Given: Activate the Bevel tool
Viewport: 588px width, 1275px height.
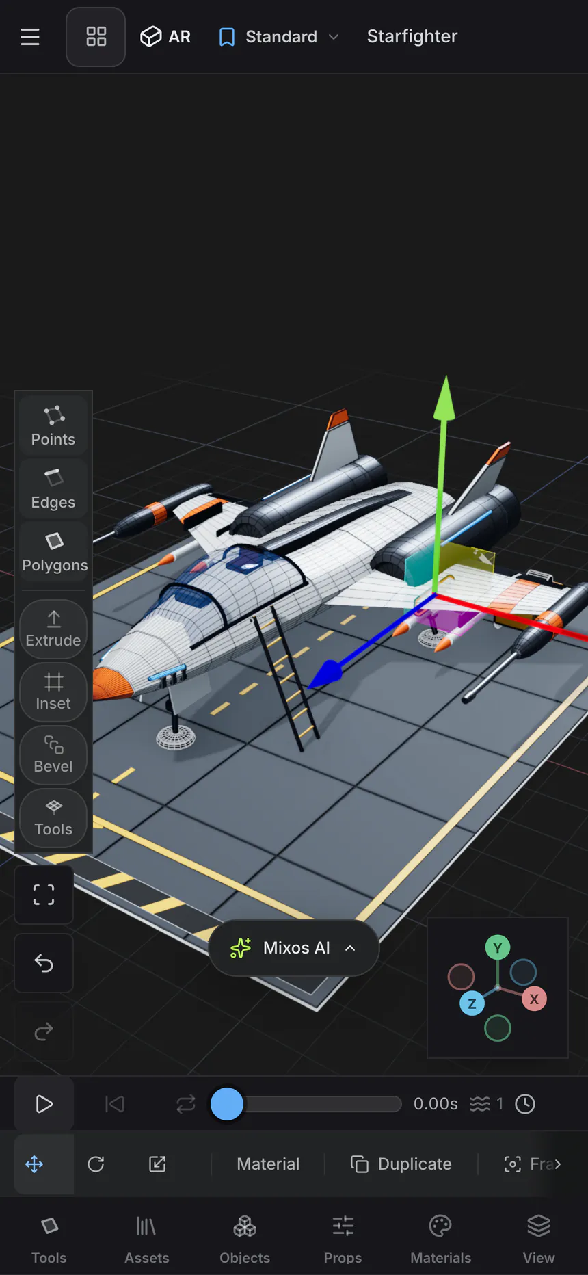Looking at the screenshot, I should [53, 755].
